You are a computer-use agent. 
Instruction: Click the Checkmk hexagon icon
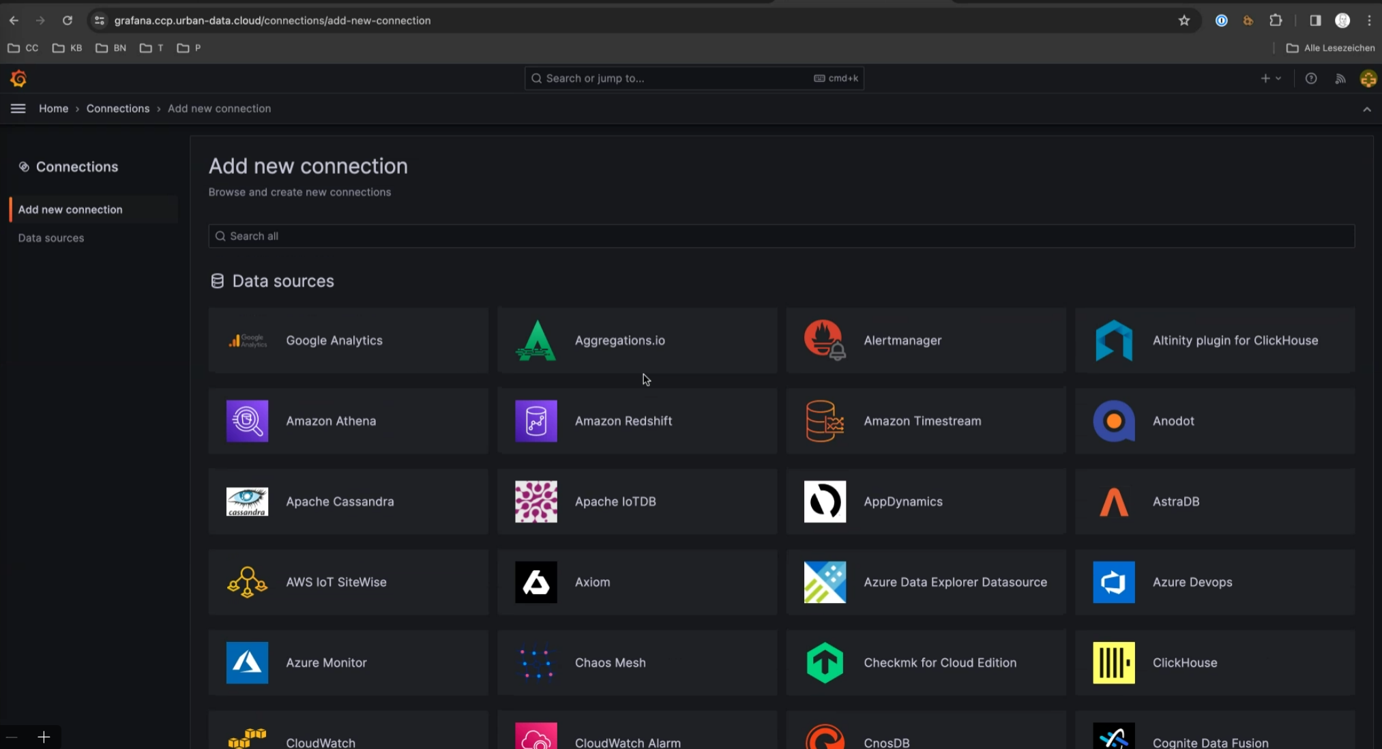pos(825,662)
